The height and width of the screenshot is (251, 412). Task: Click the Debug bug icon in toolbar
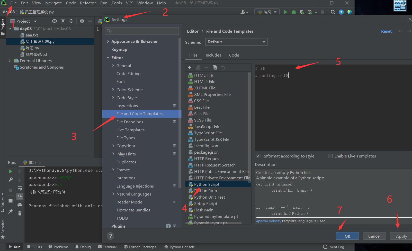[294, 12]
